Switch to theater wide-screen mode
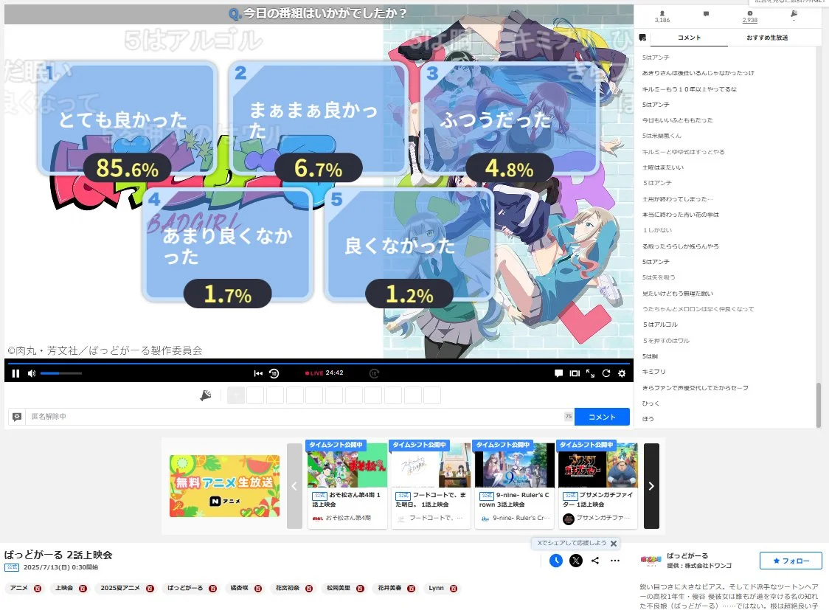The height and width of the screenshot is (610, 829). coord(575,373)
